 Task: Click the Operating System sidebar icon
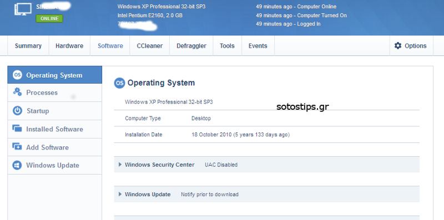coord(17,75)
